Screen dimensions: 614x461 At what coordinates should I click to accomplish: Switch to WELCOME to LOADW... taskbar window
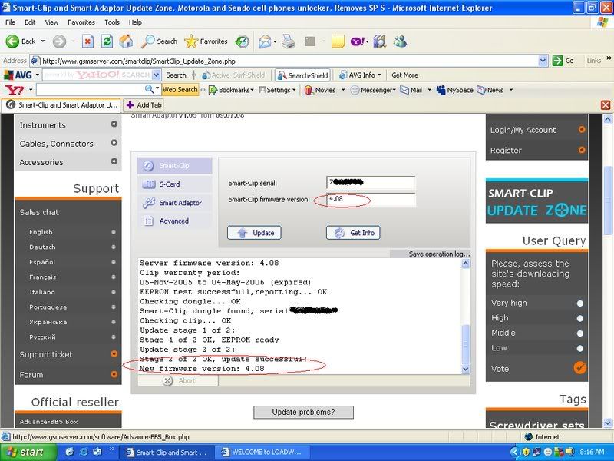(262, 453)
